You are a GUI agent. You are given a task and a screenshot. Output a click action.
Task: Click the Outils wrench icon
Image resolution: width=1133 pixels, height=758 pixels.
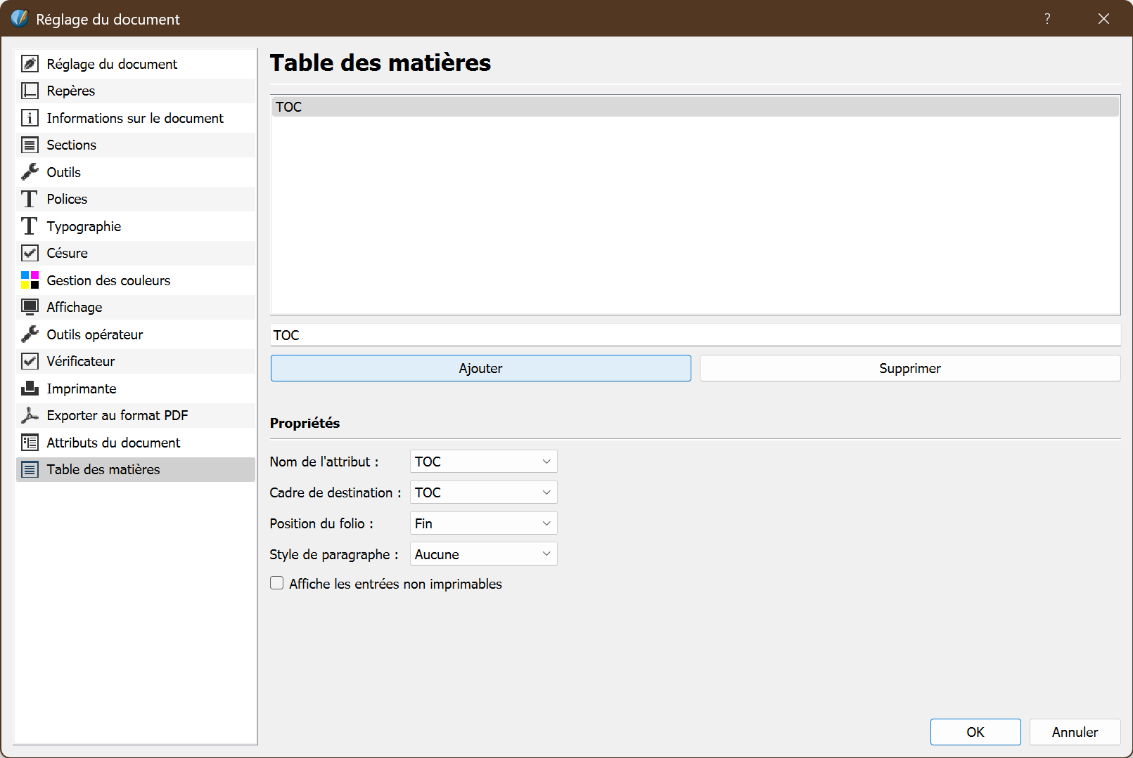coord(30,171)
